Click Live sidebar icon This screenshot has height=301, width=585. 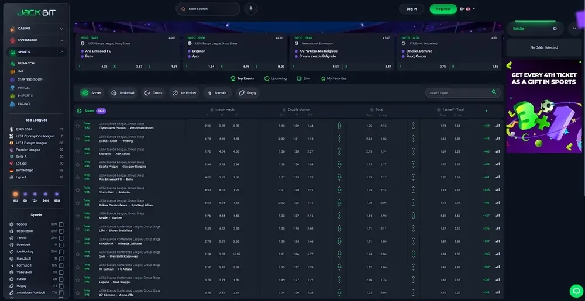(x=13, y=71)
